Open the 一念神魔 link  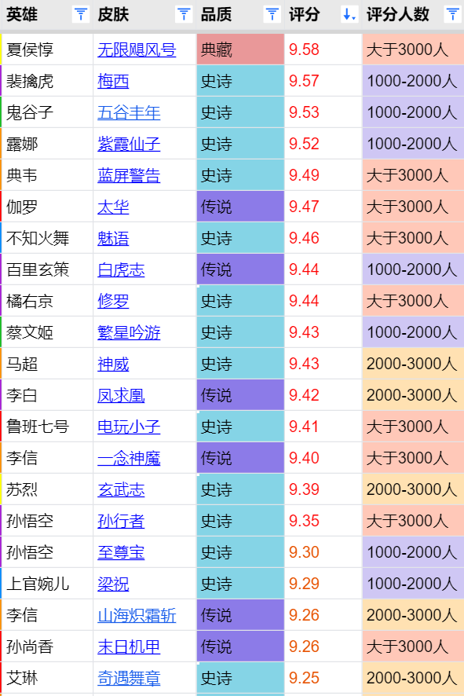[129, 459]
